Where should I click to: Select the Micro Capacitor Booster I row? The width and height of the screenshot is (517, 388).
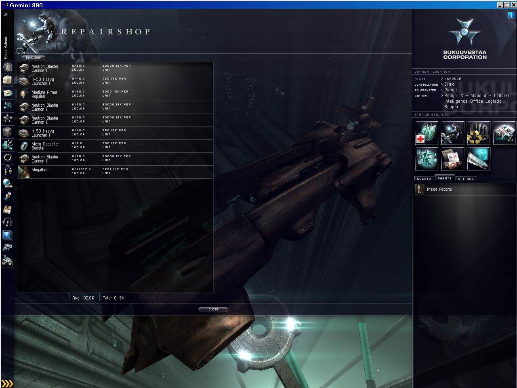(116, 146)
